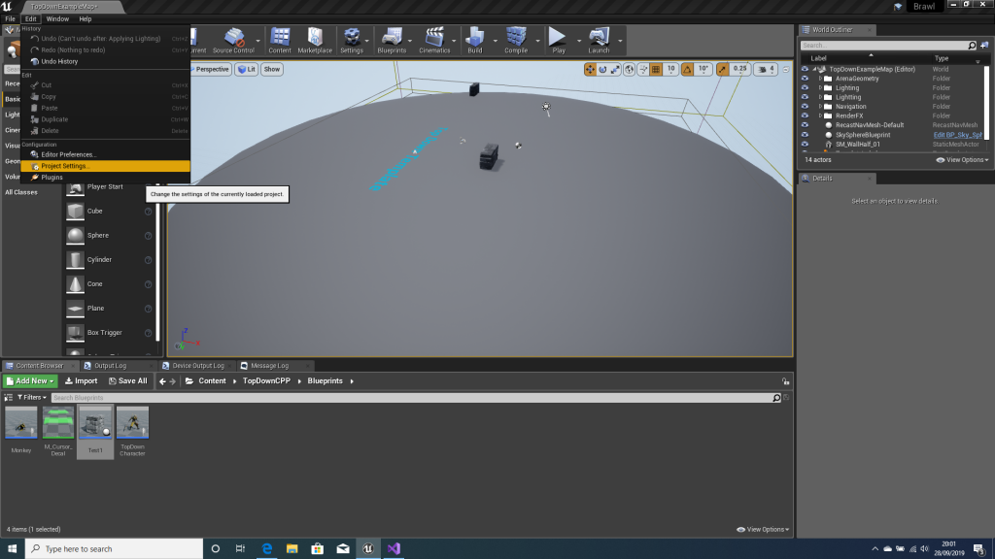Screen dimensions: 995x559
Task: Choose Project Settings from the Edit menu
Action: (64, 166)
